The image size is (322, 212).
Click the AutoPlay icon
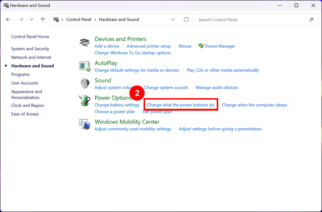tap(85, 66)
